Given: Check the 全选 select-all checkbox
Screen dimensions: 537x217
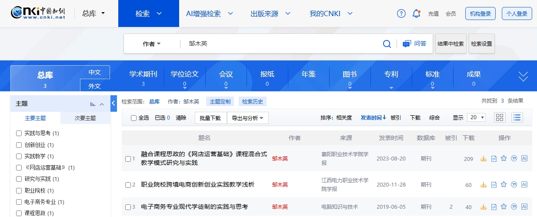Looking at the screenshot, I should 134,118.
